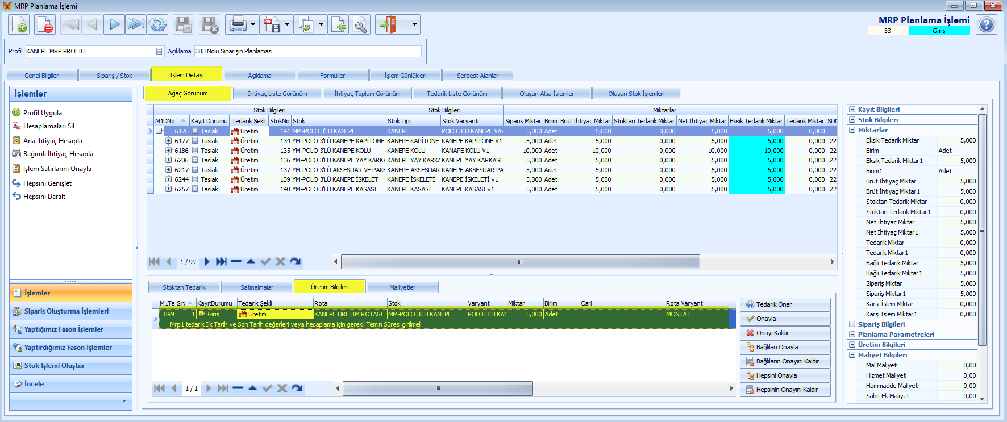Click the delete record icon in toolbar
This screenshot has height=422, width=1007.
pyautogui.click(x=44, y=24)
